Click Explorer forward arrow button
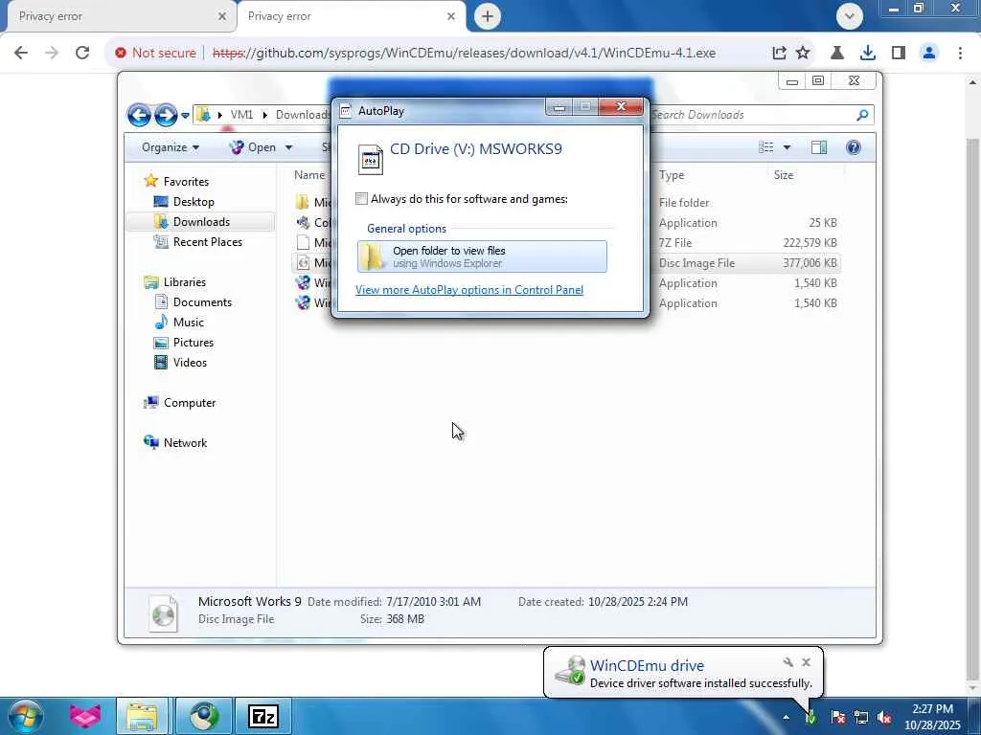 pos(165,115)
